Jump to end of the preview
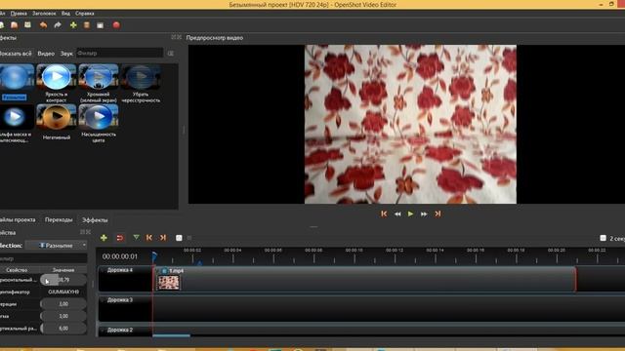 pos(437,214)
